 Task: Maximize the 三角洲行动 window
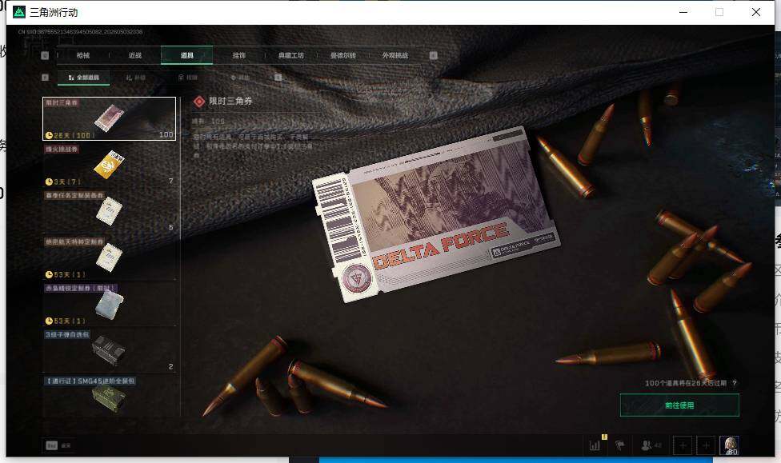coord(719,12)
